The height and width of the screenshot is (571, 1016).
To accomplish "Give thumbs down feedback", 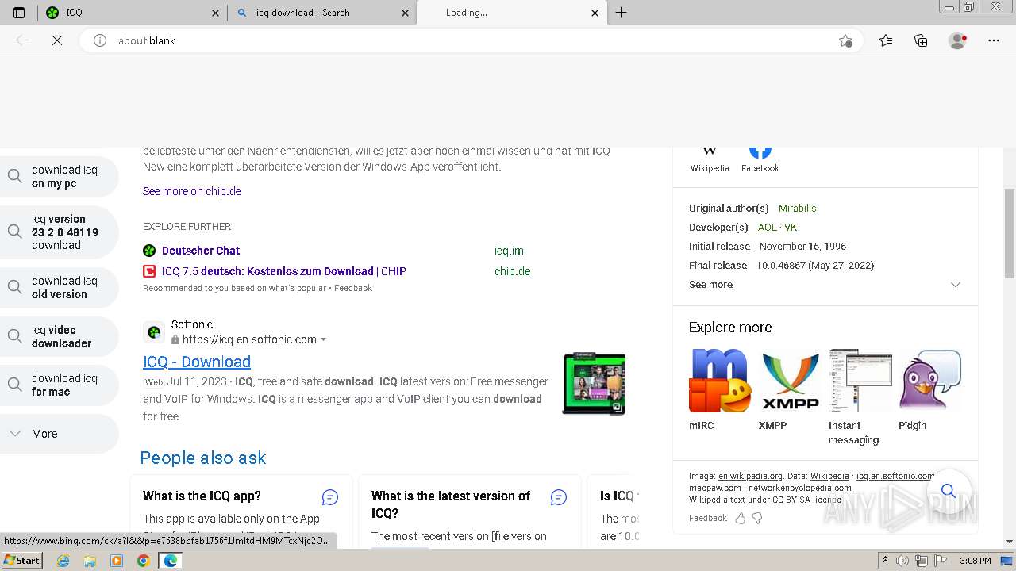I will [757, 518].
